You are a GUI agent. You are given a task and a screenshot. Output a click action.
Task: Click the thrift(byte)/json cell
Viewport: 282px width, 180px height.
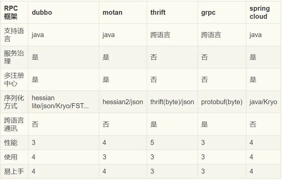[x=172, y=102]
